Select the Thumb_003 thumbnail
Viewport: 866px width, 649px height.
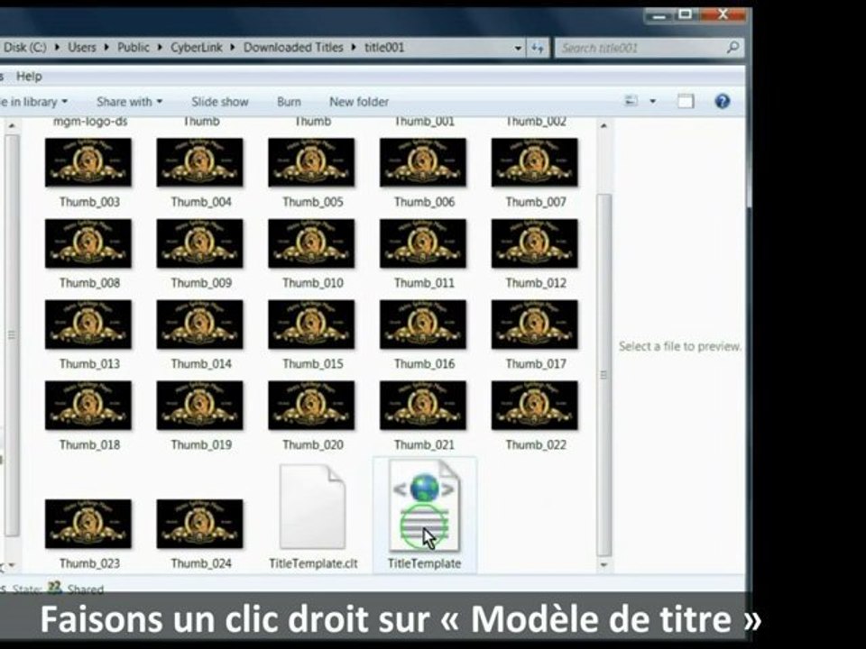88,162
